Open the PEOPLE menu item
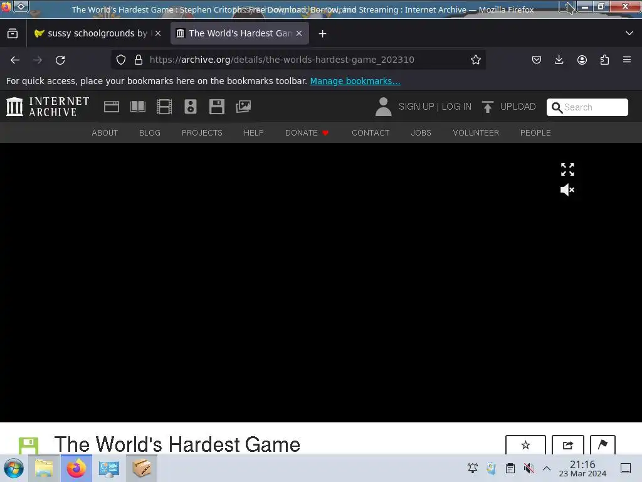 point(535,133)
